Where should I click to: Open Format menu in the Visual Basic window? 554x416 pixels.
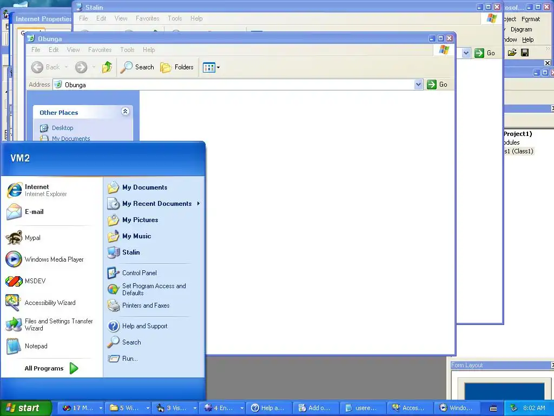[531, 19]
